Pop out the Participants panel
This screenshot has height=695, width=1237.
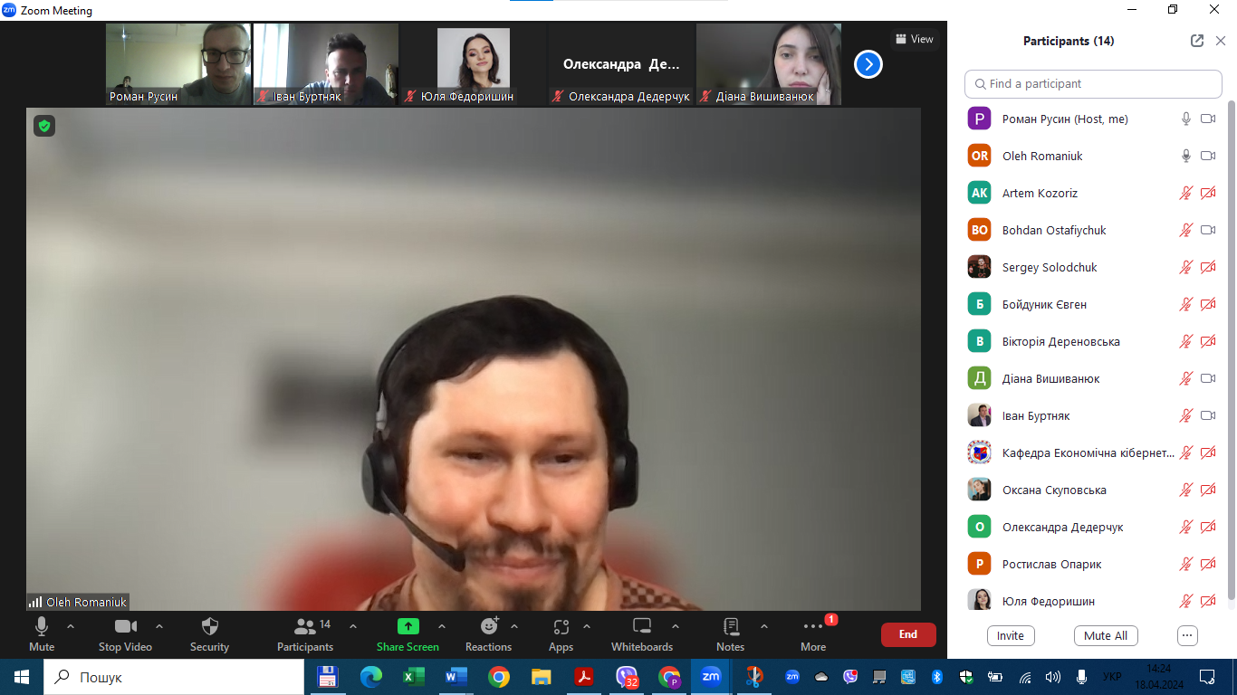[x=1197, y=41]
